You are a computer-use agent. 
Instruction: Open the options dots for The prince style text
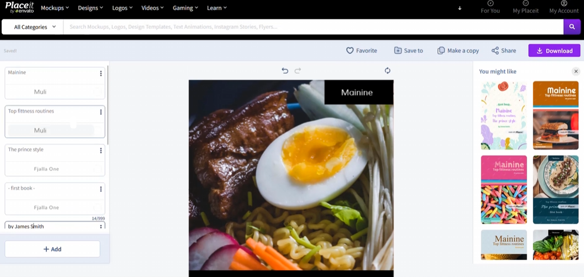point(101,151)
